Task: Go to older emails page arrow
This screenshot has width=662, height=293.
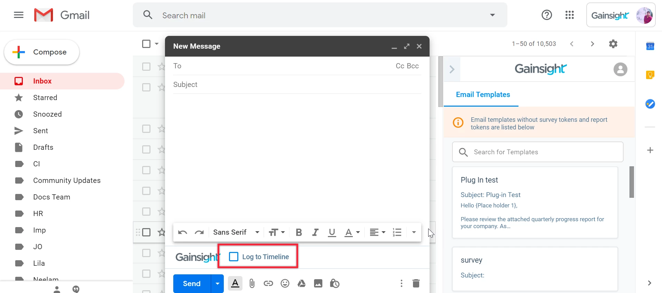Action: [592, 44]
